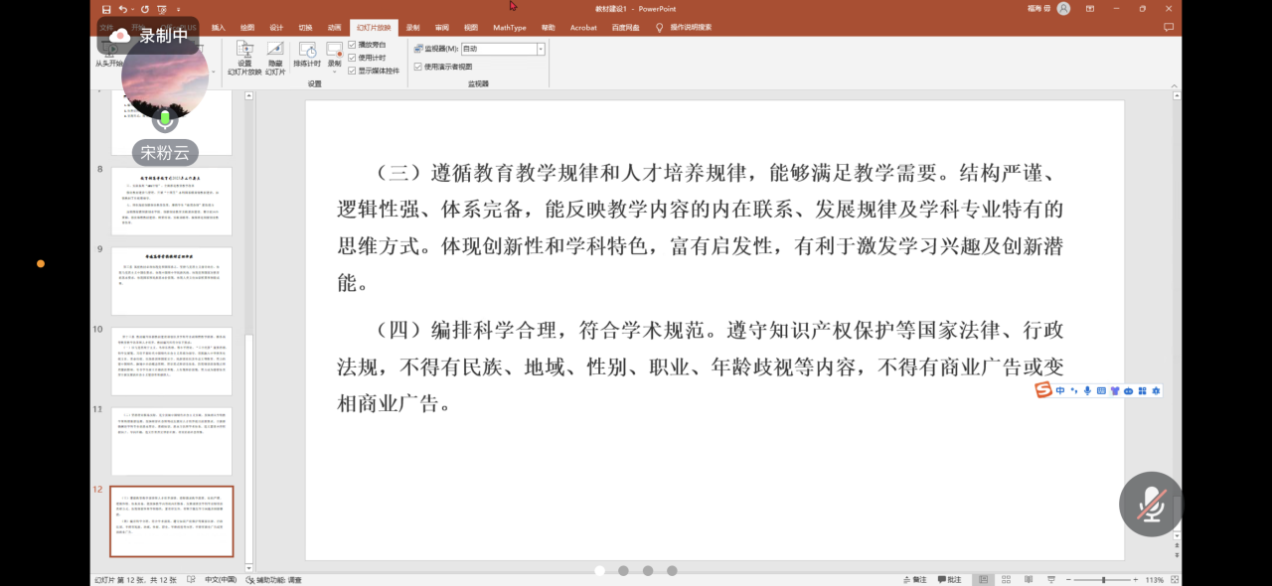1272x586 pixels.
Task: Switch to slide sorter view icon
Action: [x=1005, y=579]
